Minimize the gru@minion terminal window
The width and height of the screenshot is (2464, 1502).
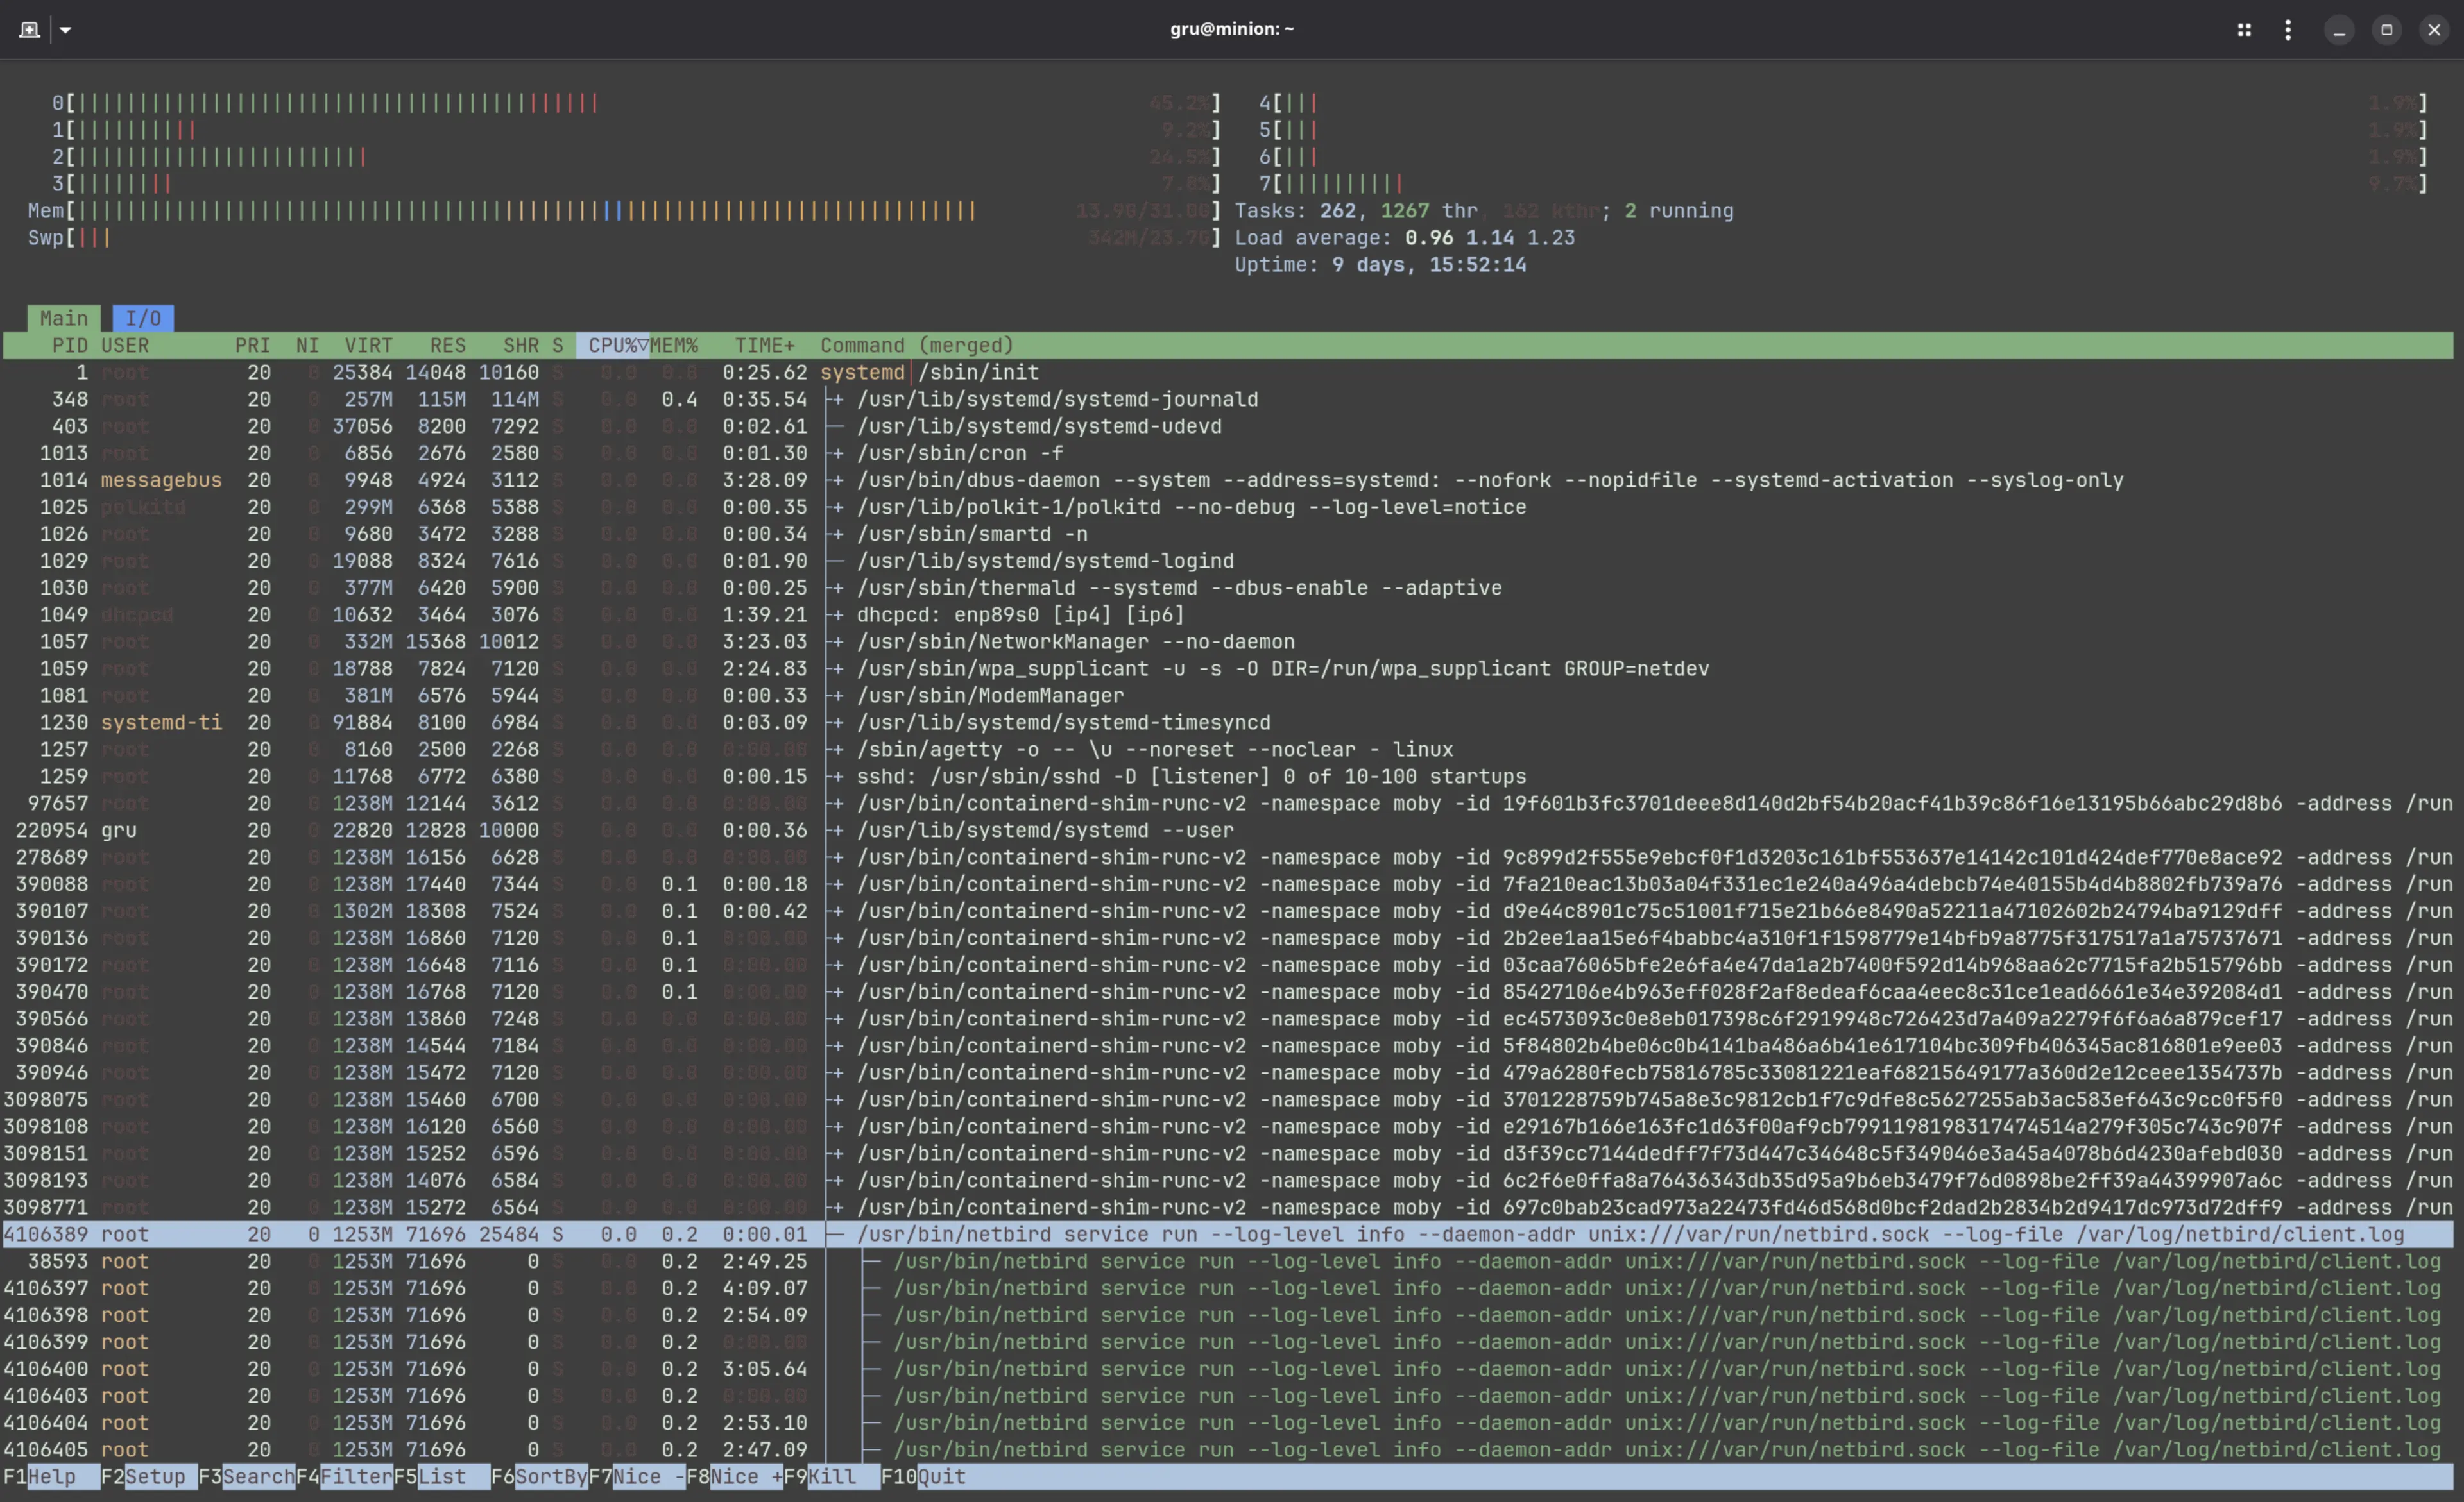tap(2339, 30)
